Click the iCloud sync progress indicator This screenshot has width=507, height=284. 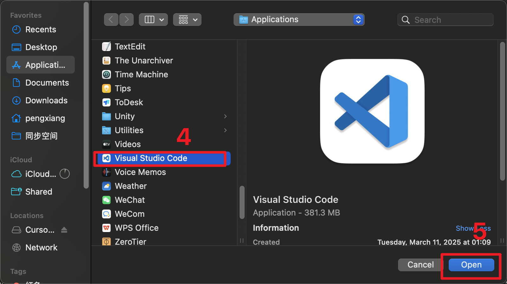65,174
